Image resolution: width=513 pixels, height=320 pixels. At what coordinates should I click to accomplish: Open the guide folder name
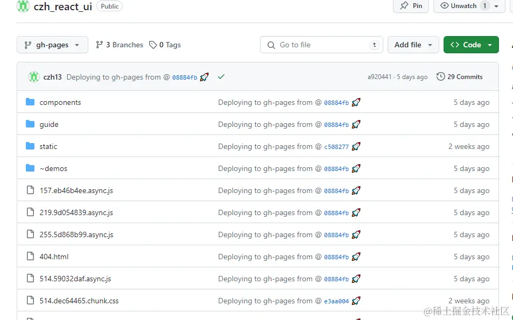click(x=49, y=125)
